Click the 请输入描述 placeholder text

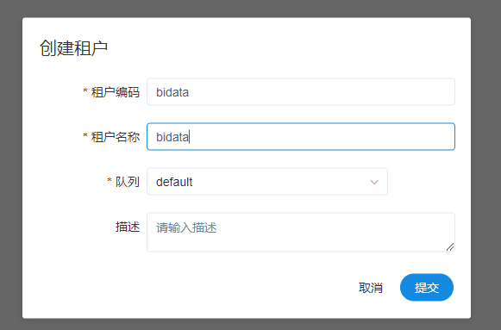click(x=186, y=227)
